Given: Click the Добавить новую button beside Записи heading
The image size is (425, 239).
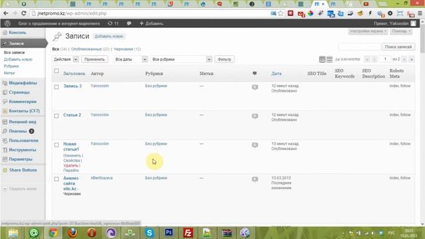Looking at the screenshot, I should click(x=109, y=37).
